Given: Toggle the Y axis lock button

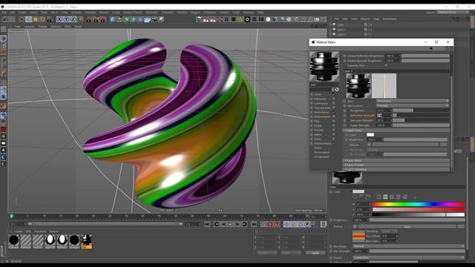Looking at the screenshot, I should tap(66, 19).
